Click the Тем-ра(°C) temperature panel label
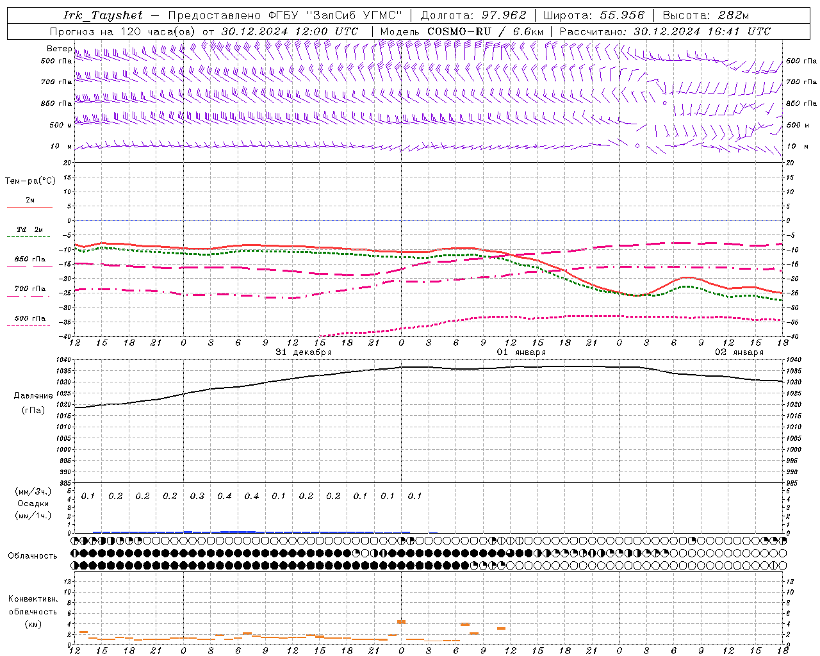 (30, 181)
